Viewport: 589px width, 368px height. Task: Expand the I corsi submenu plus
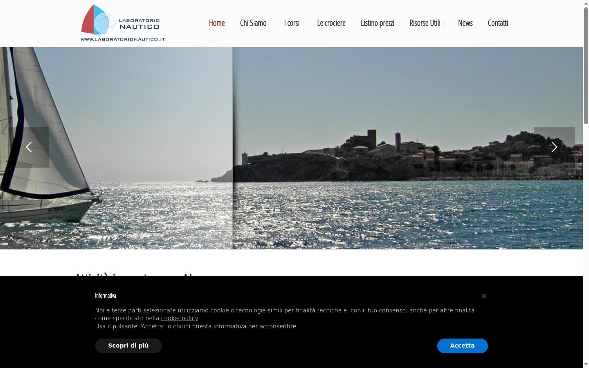[304, 24]
